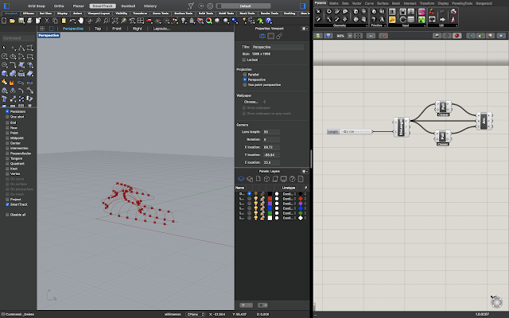The image size is (509, 318).
Task: Select the Box solid tool in left palette
Action: 4,74
